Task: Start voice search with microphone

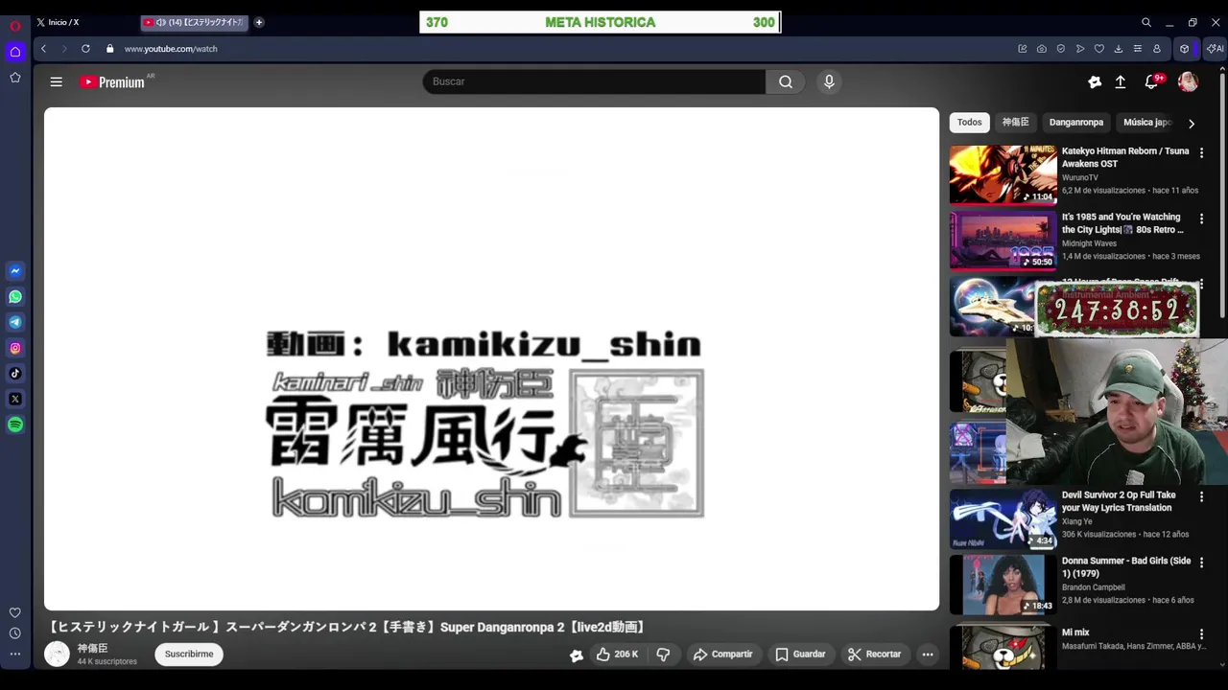Action: click(x=830, y=81)
